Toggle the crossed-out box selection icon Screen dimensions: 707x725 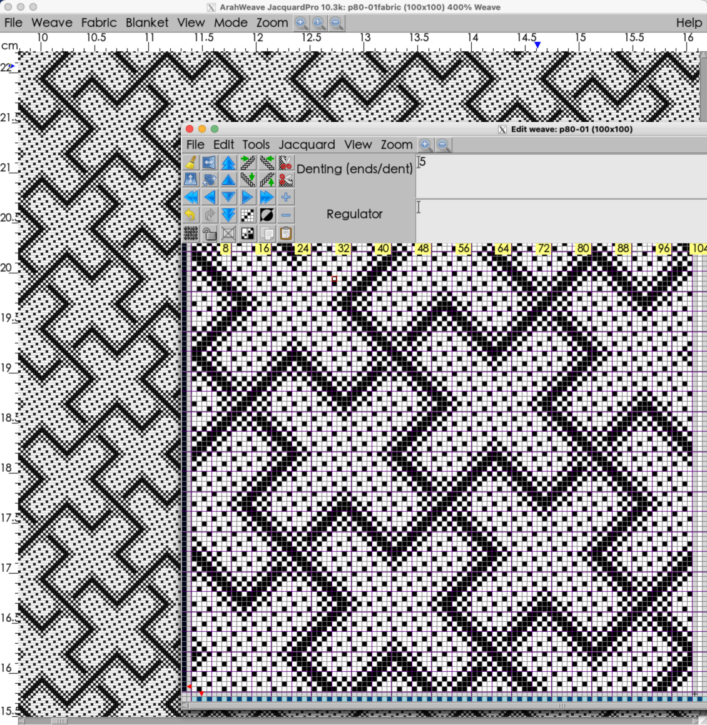point(228,233)
